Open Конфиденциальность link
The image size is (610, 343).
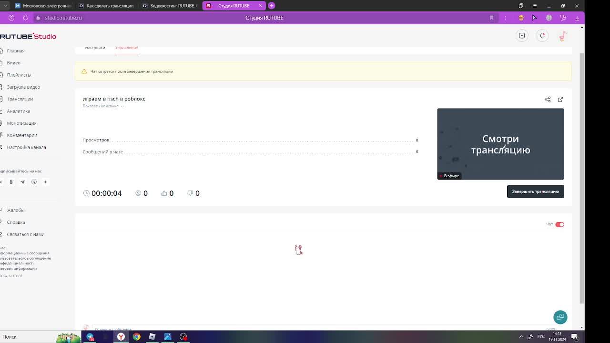(x=17, y=263)
